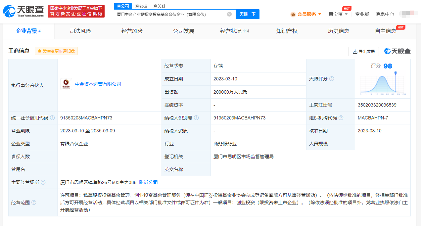Show help for 统一社会信用代码
The width and height of the screenshot is (421, 226).
point(52,118)
